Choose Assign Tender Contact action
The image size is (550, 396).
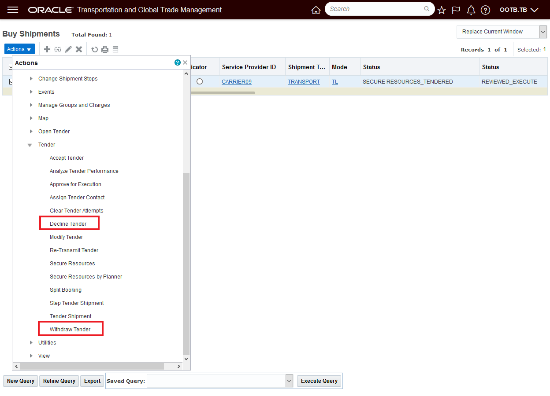click(77, 198)
